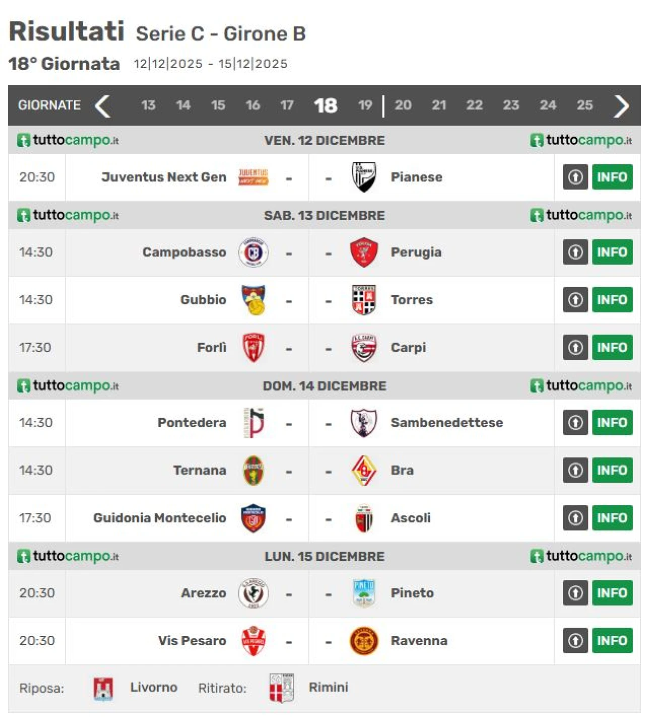Click the Juventus Next Gen team crest
The height and width of the screenshot is (717, 645).
coord(253,177)
